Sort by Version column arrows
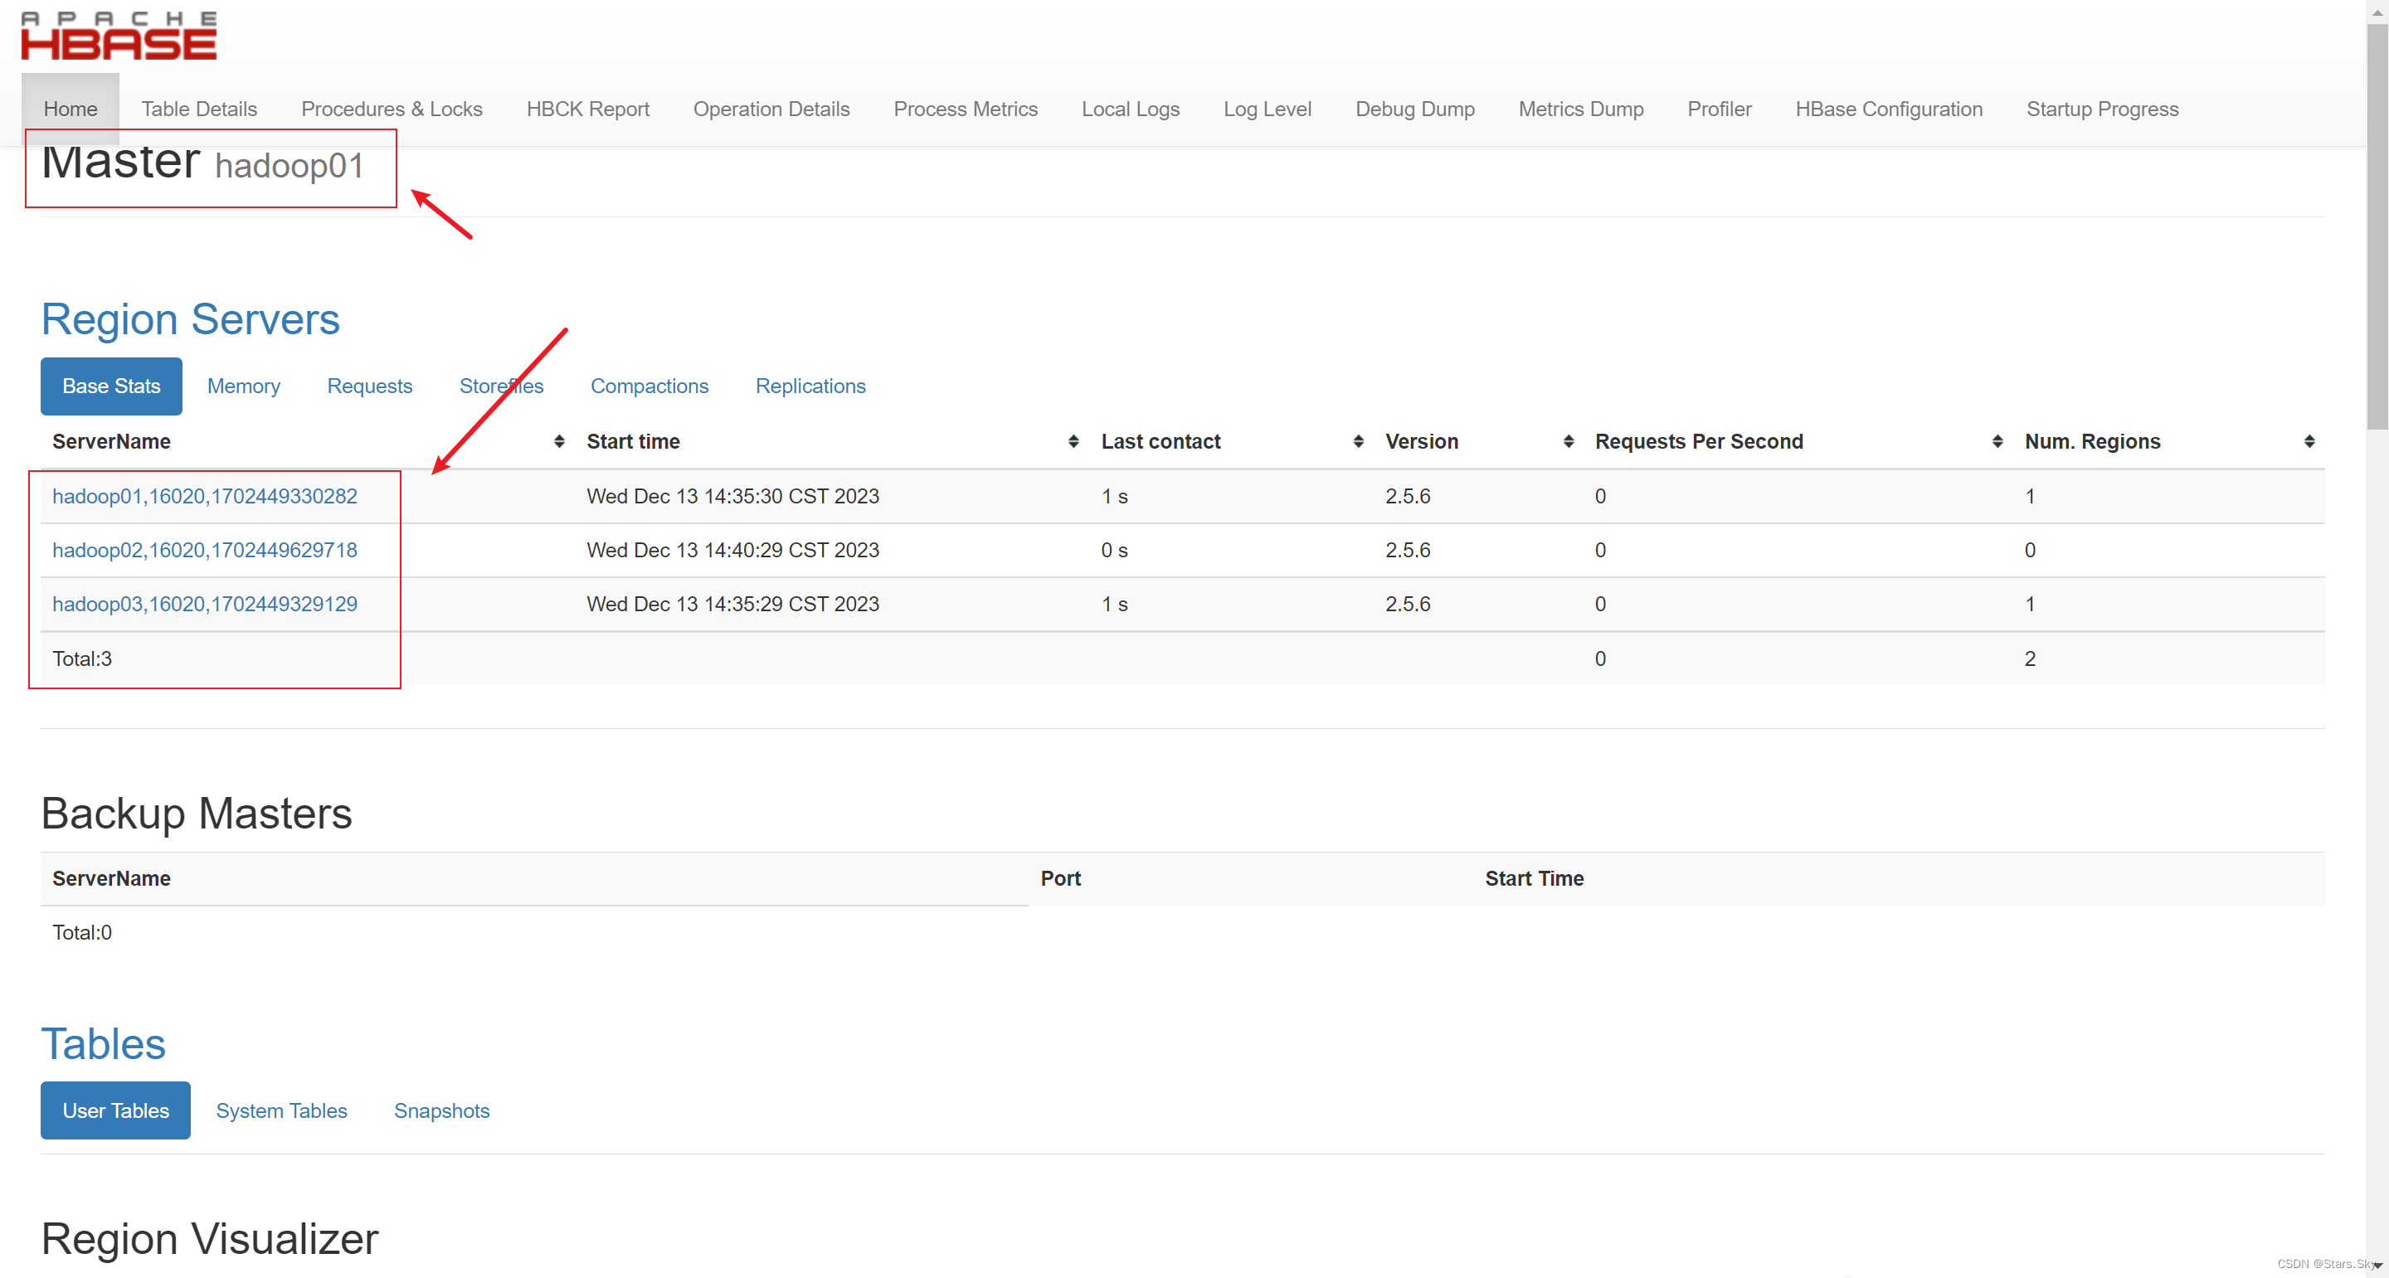 click(x=1569, y=441)
